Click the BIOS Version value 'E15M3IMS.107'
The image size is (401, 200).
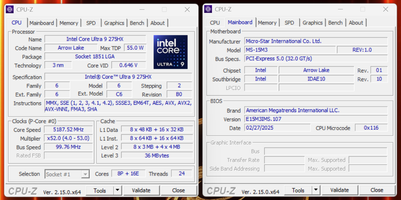point(316,119)
